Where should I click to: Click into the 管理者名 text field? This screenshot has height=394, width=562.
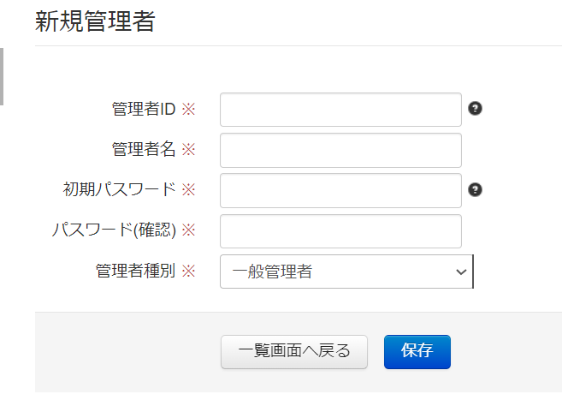pyautogui.click(x=340, y=150)
